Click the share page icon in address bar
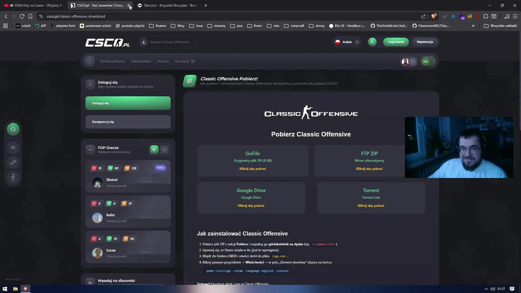This screenshot has width=521, height=293. pyautogui.click(x=423, y=16)
